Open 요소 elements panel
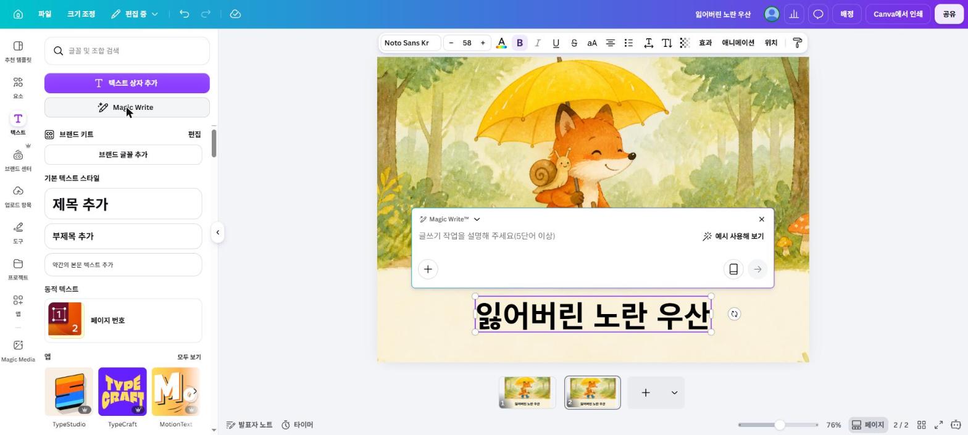 (x=18, y=88)
